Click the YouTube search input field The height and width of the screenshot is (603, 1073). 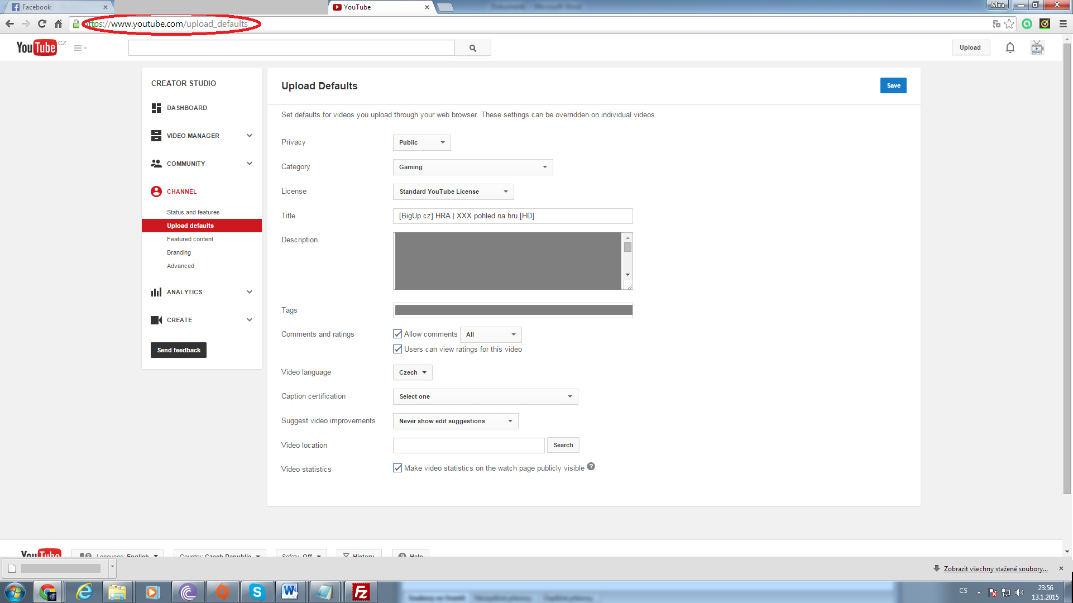[291, 48]
